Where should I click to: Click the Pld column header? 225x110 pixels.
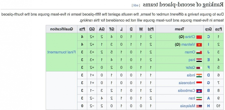(x=151, y=29)
